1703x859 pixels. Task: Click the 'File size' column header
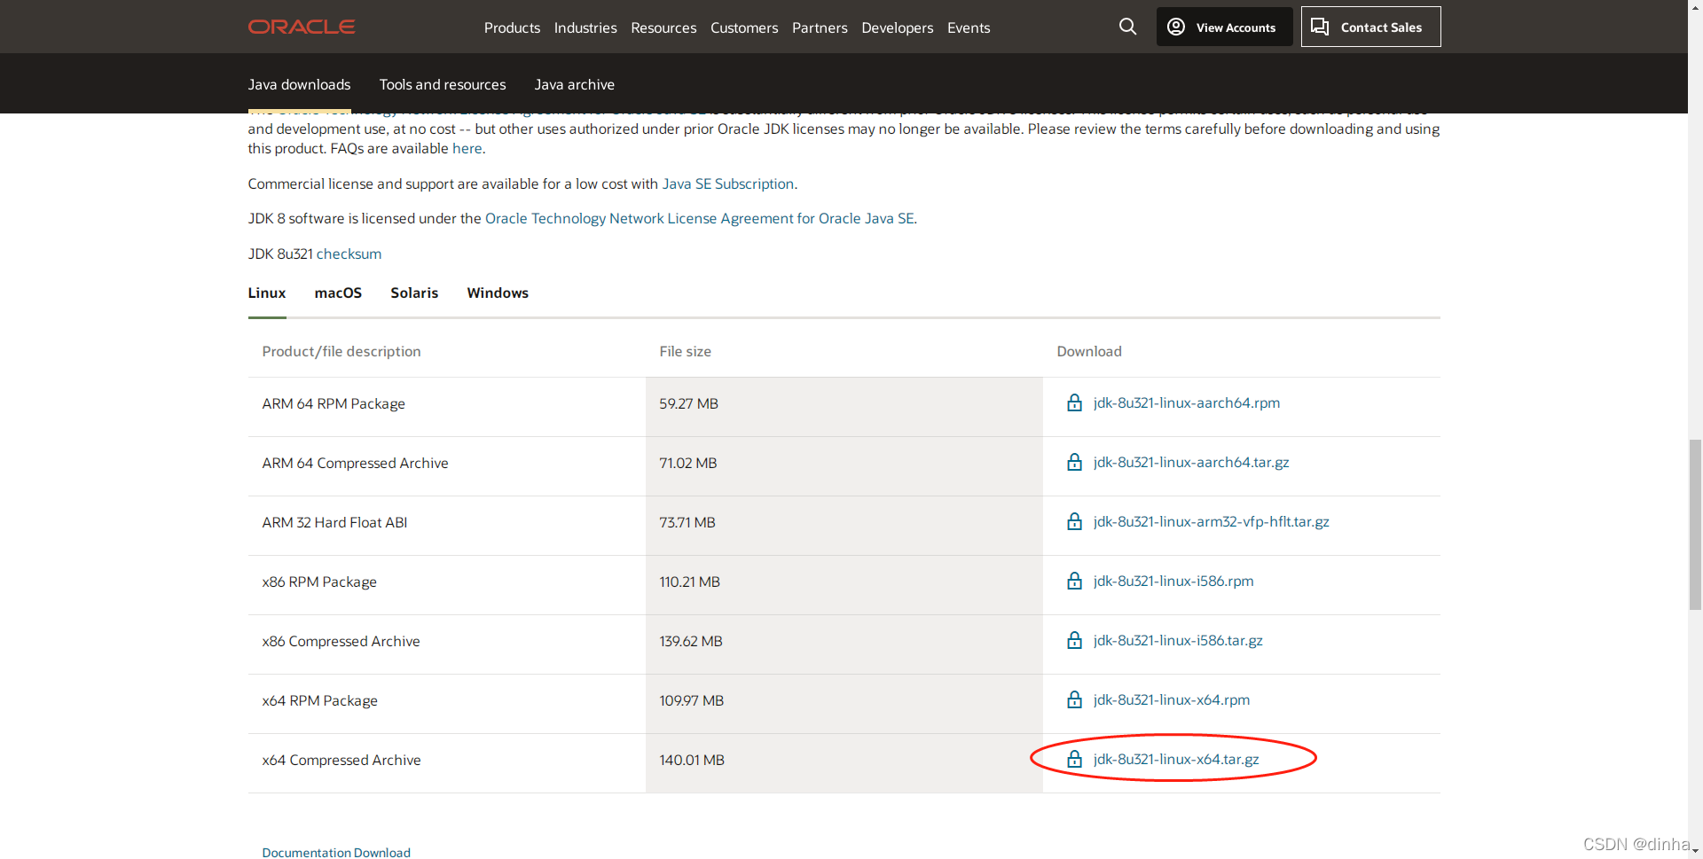pos(685,351)
